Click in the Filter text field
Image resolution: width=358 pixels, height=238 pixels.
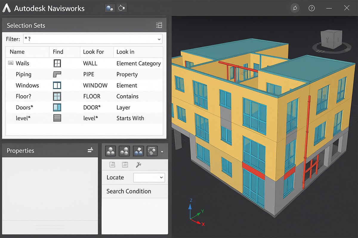[93, 39]
